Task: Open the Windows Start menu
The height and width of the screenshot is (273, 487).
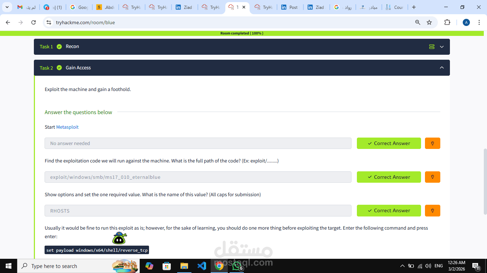Action: [x=9, y=266]
